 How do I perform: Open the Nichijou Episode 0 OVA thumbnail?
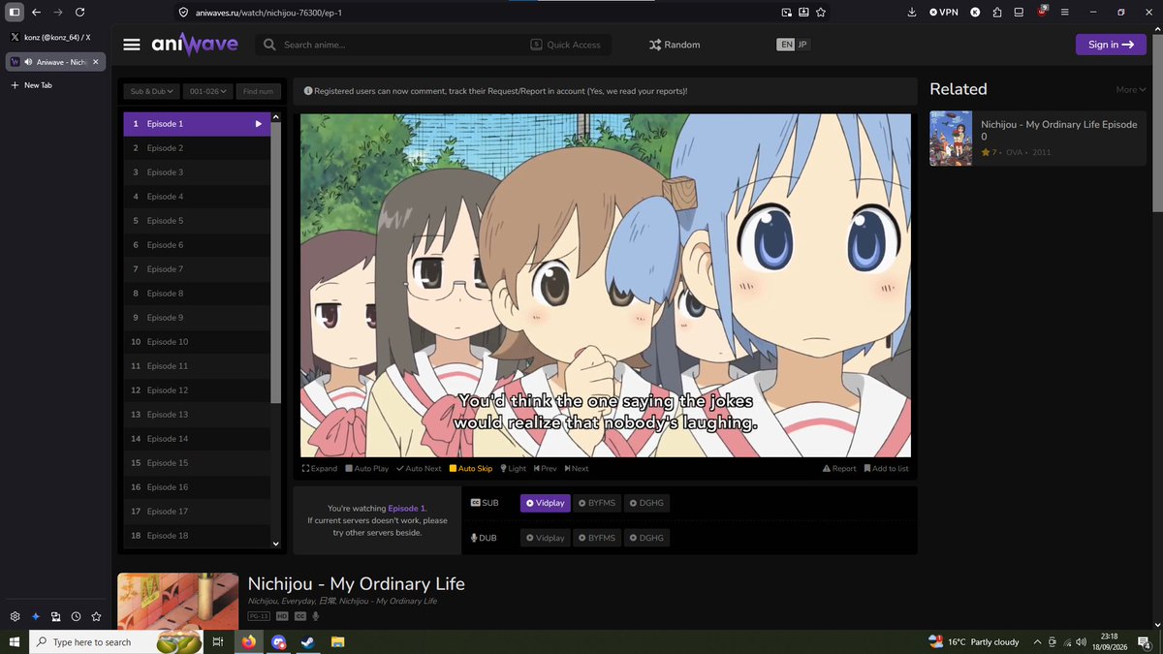tap(951, 138)
